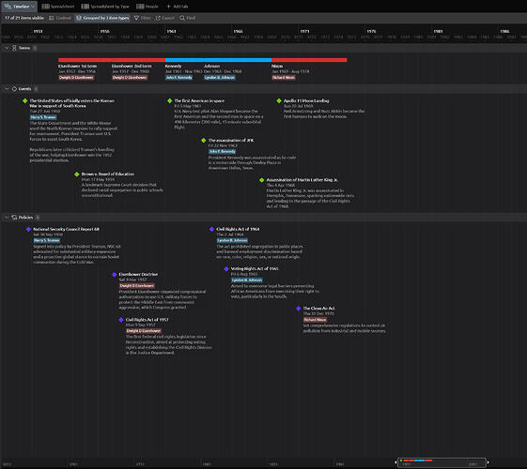Collapse the Terms group
The height and width of the screenshot is (469, 527).
click(x=7, y=48)
